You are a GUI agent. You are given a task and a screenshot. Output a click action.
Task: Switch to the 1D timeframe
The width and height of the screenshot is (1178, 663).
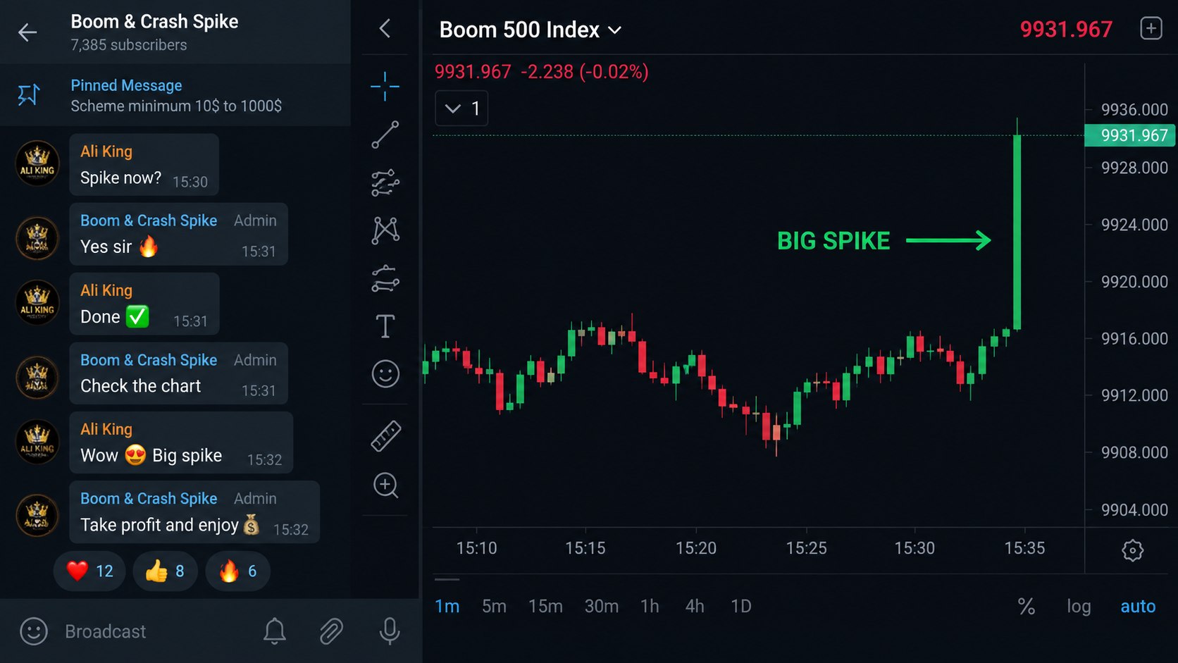tap(741, 606)
